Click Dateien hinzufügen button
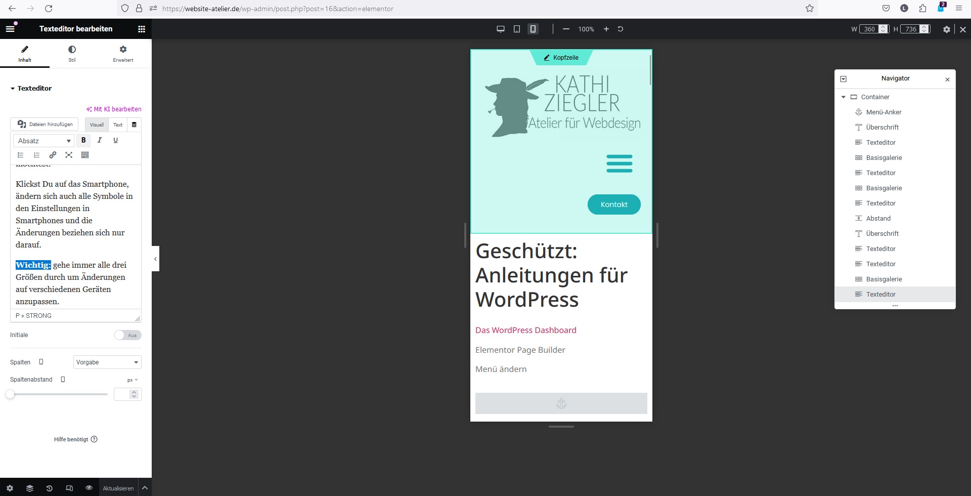The image size is (971, 496). point(45,124)
